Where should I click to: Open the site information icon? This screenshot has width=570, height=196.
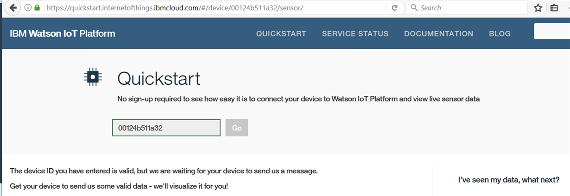pyautogui.click(x=28, y=8)
